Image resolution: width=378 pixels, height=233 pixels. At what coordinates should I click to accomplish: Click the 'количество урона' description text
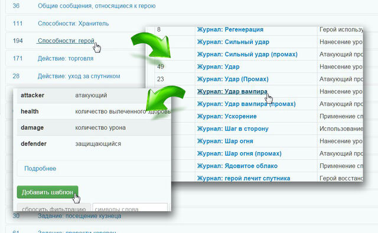point(100,127)
